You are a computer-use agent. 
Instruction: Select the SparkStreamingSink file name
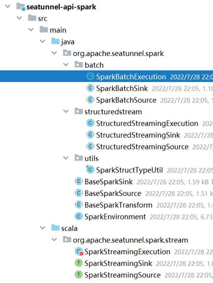[x=118, y=263]
